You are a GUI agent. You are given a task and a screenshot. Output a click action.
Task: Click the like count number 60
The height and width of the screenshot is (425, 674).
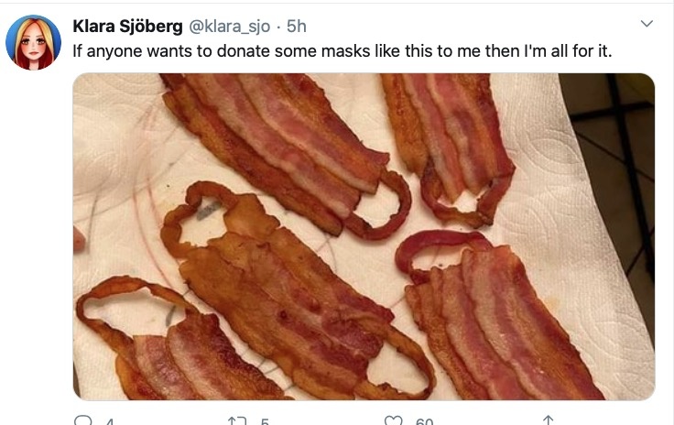click(x=424, y=421)
